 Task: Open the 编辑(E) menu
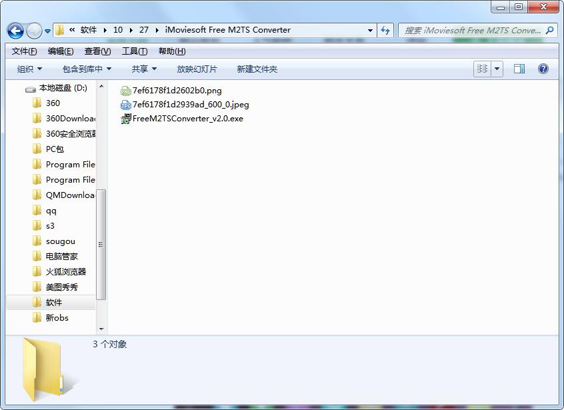click(61, 51)
